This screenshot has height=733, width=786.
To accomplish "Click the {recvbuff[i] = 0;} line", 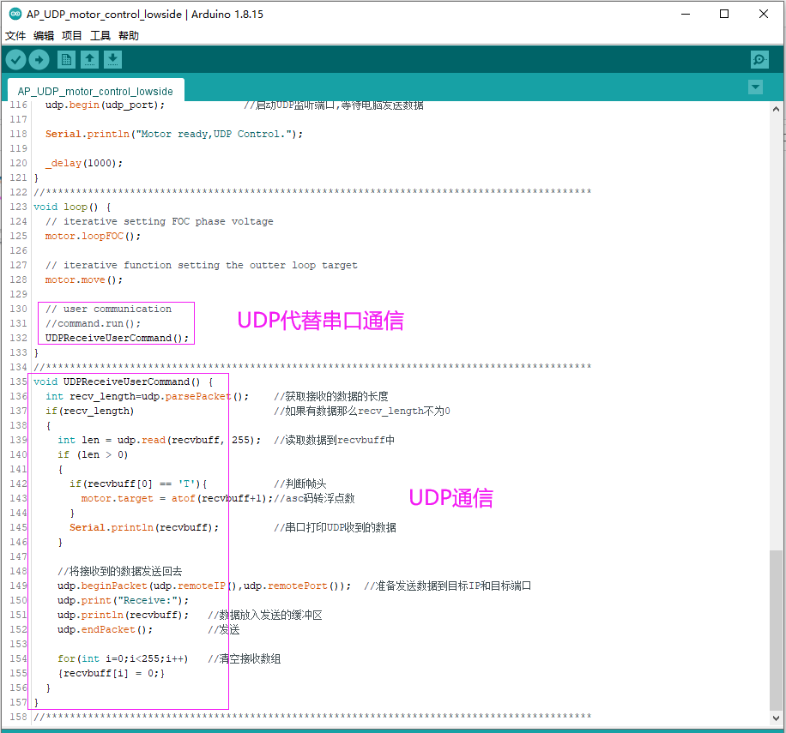I will click(x=112, y=673).
